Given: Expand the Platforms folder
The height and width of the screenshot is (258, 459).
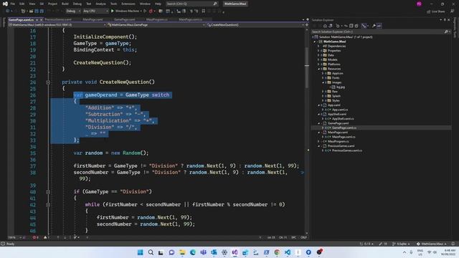Looking at the screenshot, I should pos(318,64).
